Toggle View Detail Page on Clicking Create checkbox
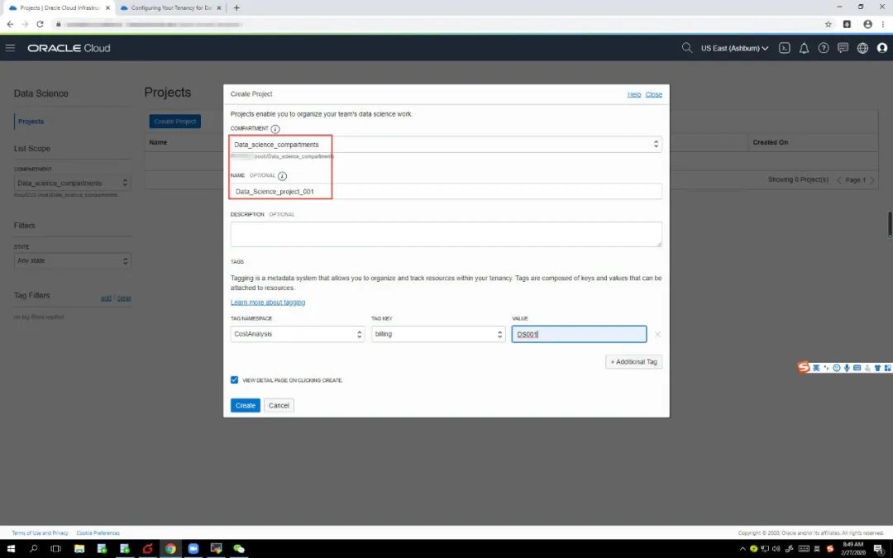 coord(235,380)
